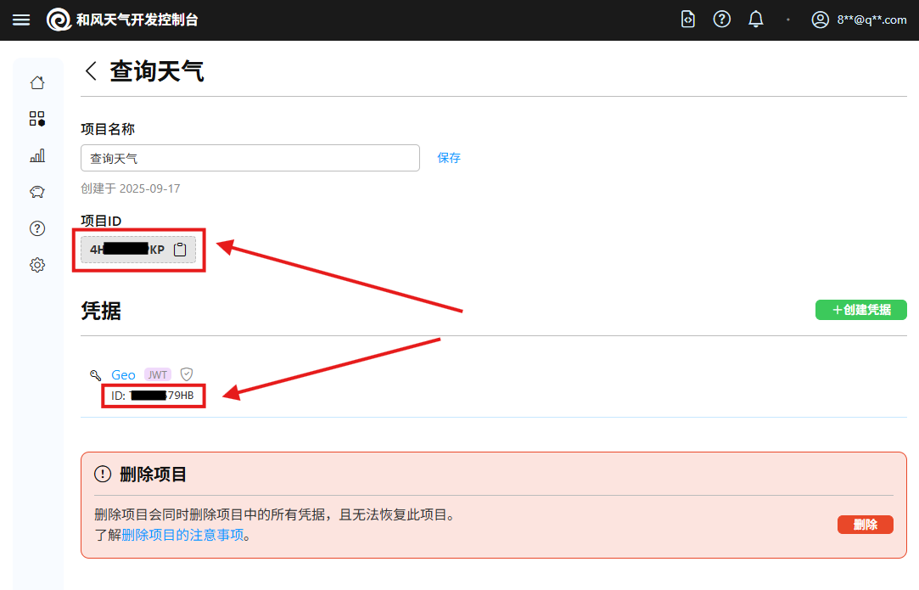This screenshot has width=919, height=590.
Task: Open the Geo credential link
Action: pos(123,374)
